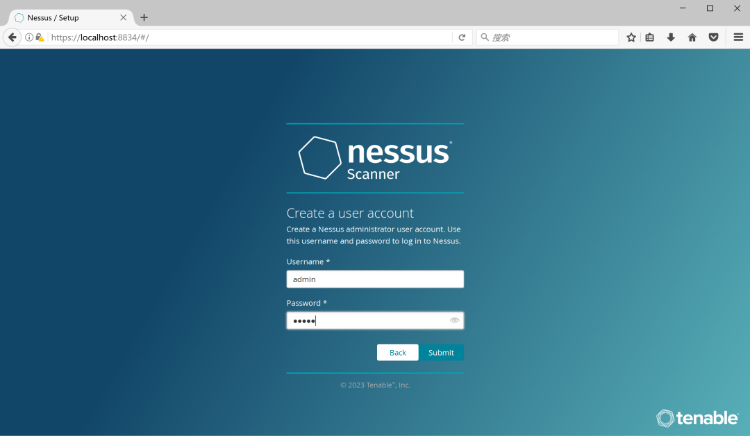This screenshot has height=436, width=750.
Task: Open the downloads arrow icon
Action: [671, 37]
